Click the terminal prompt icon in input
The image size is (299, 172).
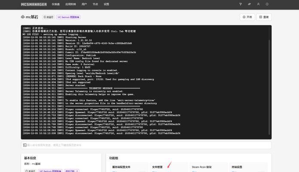pos(25,145)
